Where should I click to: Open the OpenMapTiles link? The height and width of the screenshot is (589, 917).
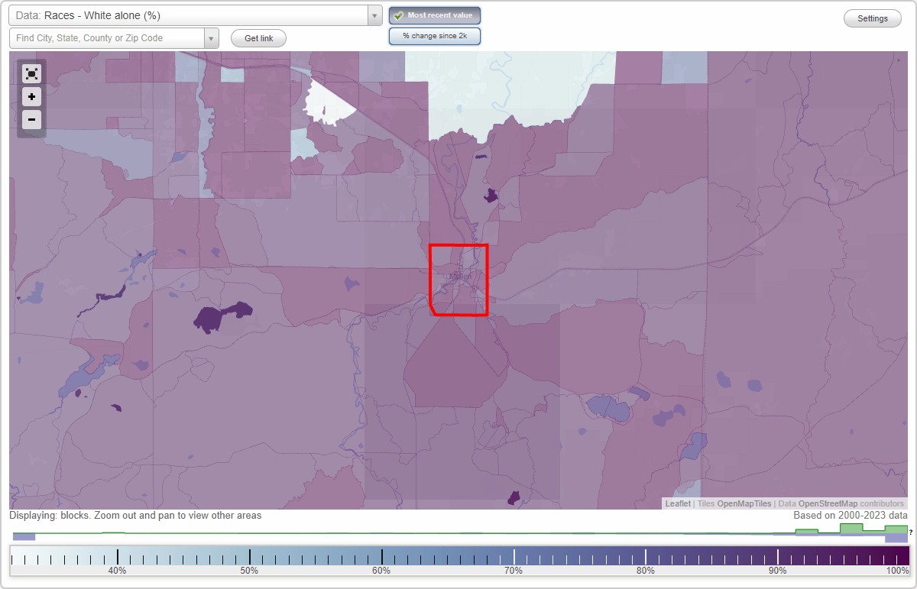744,503
